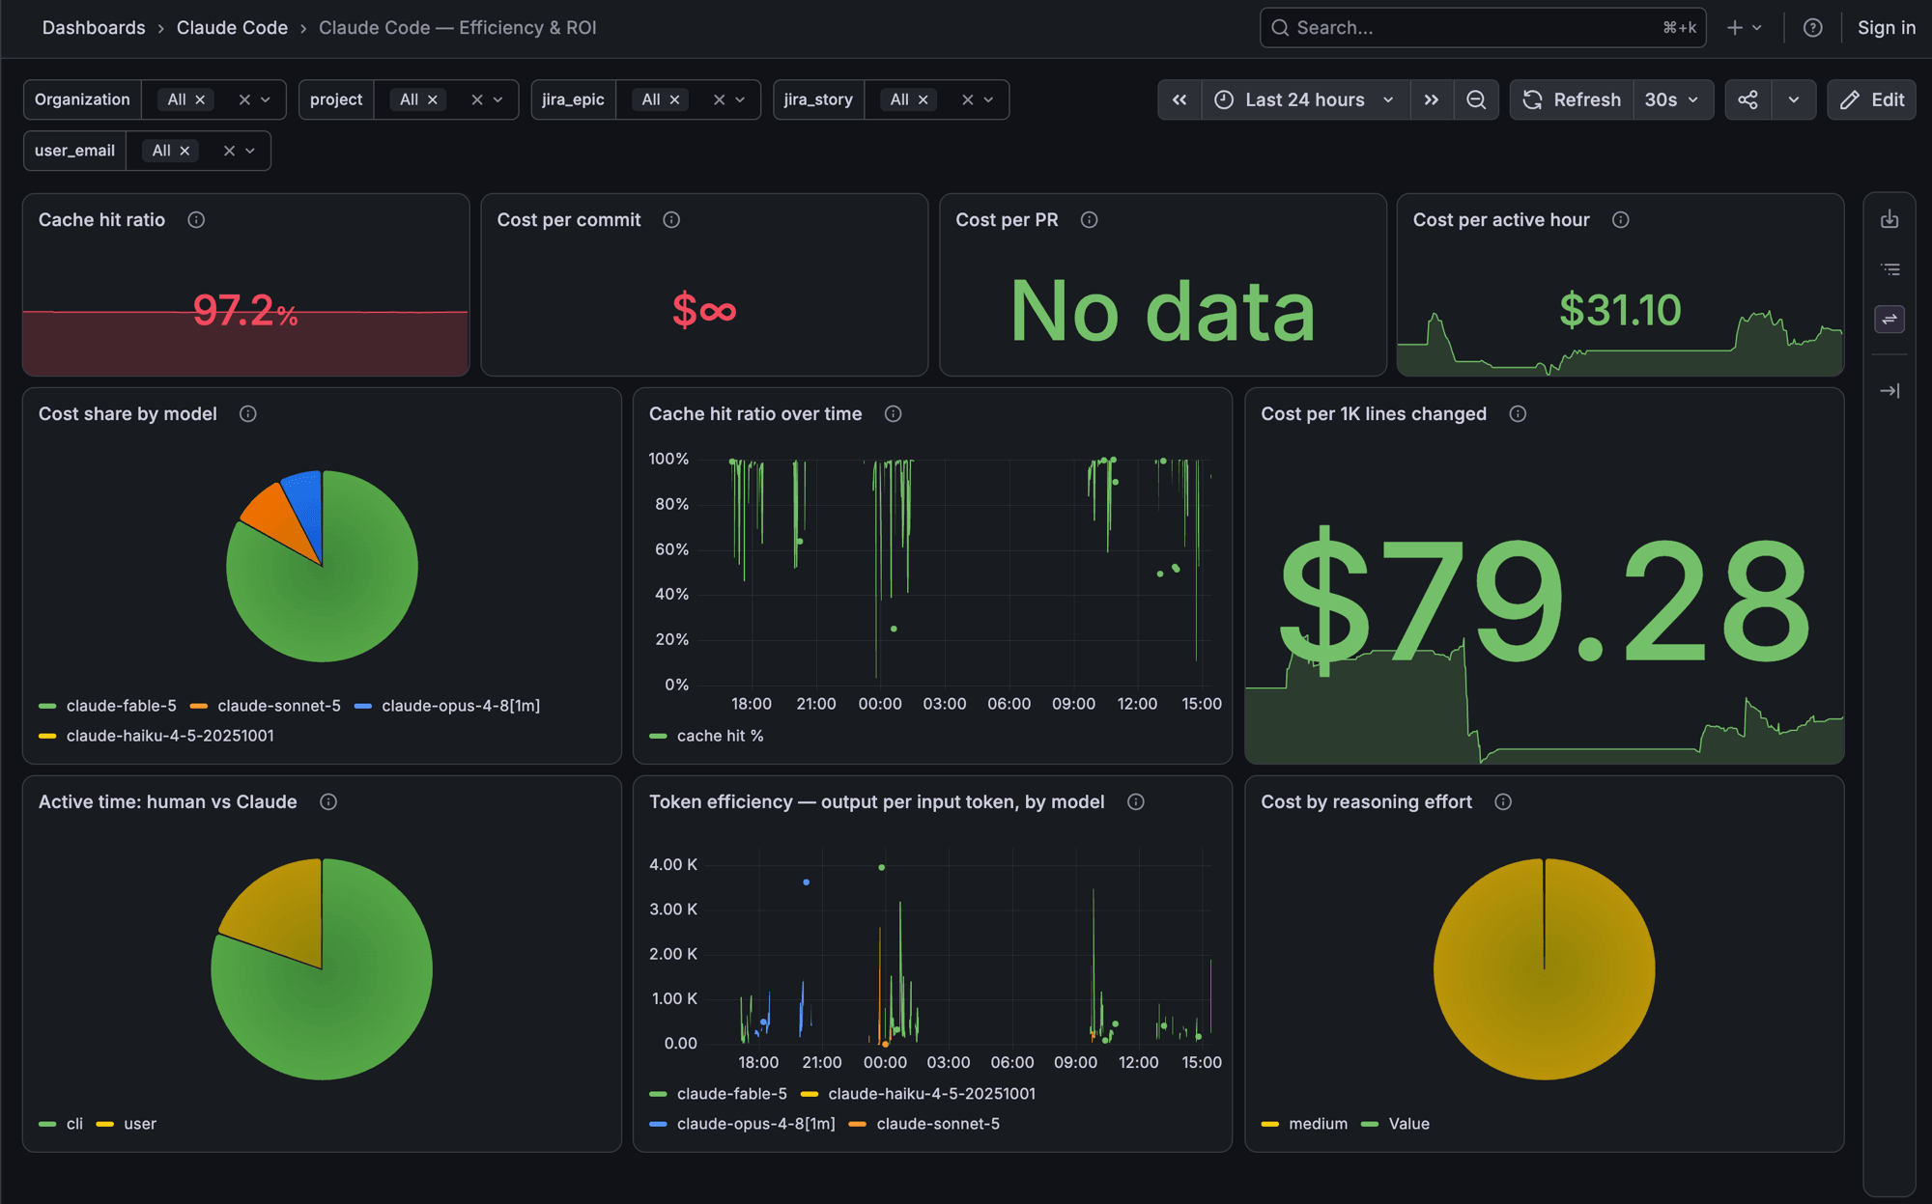Show info icon for Cost per commit

point(671,220)
